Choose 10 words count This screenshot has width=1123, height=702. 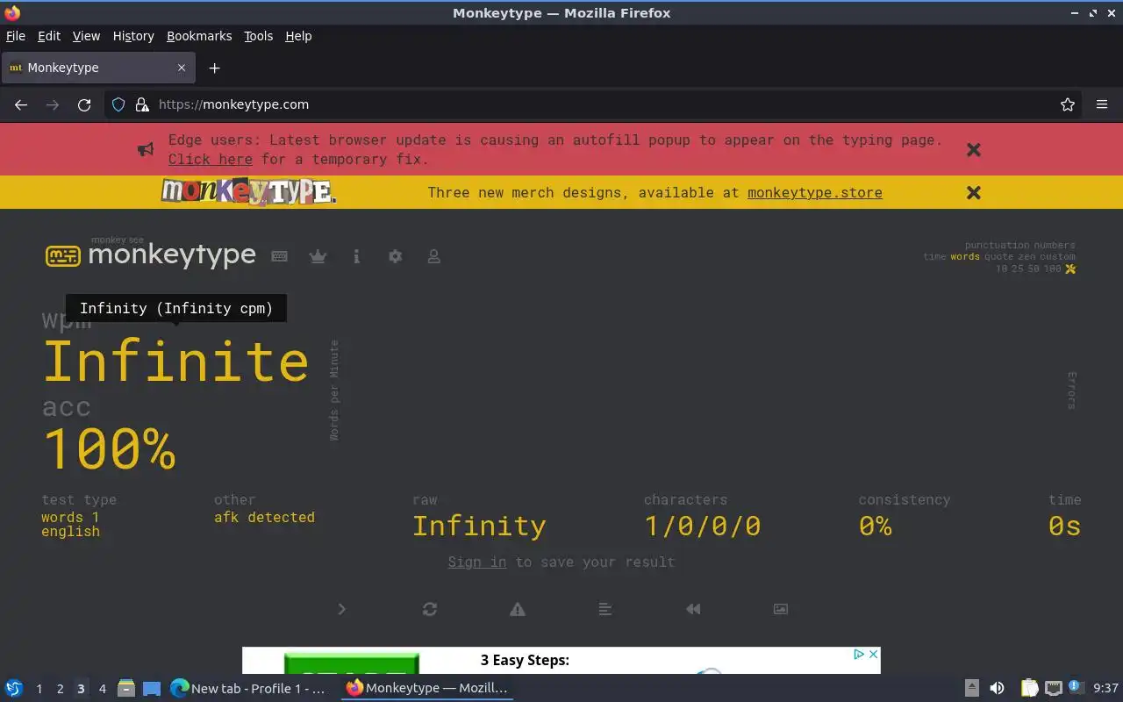[x=1002, y=269]
